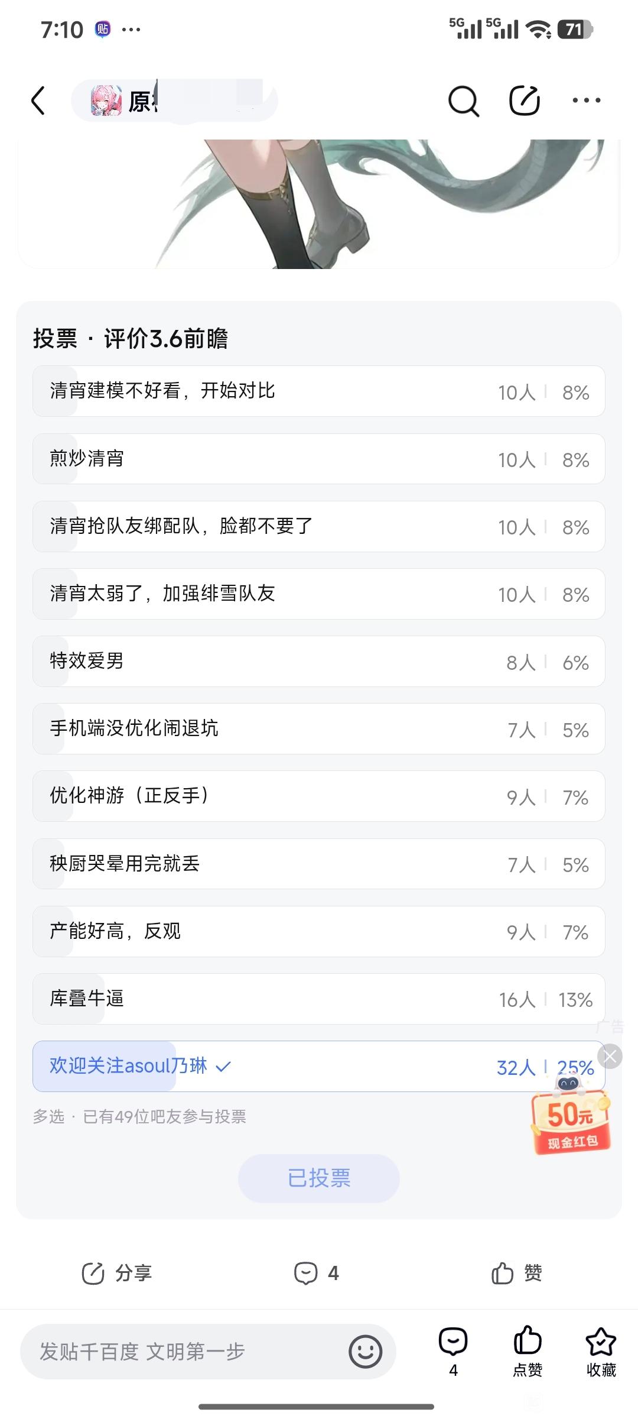638x1419 pixels.
Task: Toggle the 欢迎关注asoul乃琳 poll option
Action: (318, 1066)
